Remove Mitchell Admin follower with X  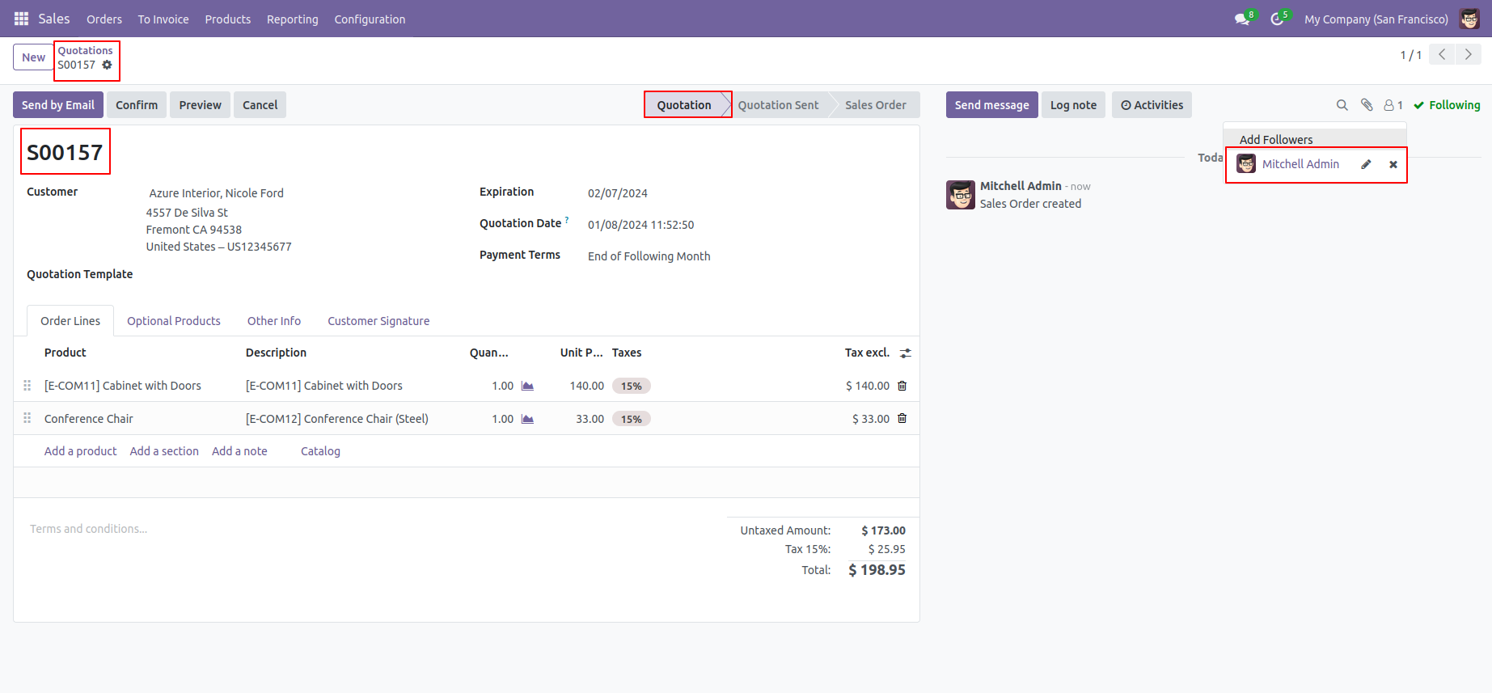point(1393,164)
